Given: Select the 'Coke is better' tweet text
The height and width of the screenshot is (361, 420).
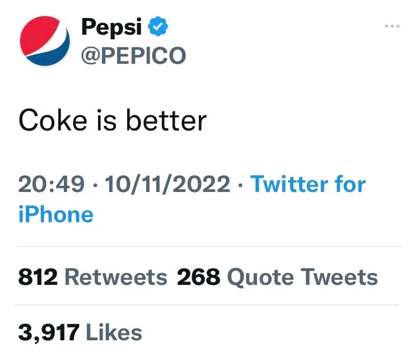Looking at the screenshot, I should (113, 120).
